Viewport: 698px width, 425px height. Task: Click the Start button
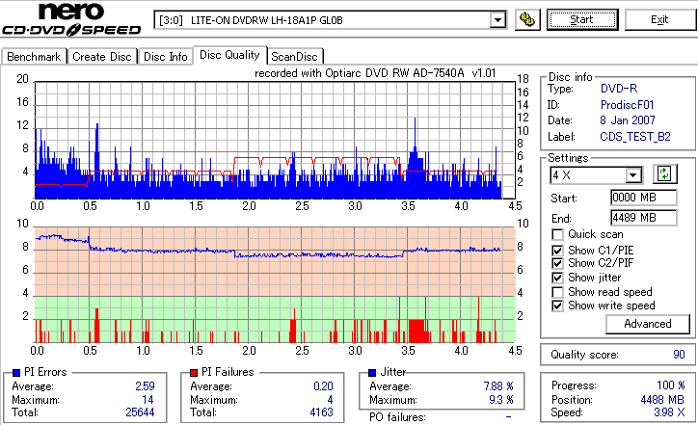(582, 19)
